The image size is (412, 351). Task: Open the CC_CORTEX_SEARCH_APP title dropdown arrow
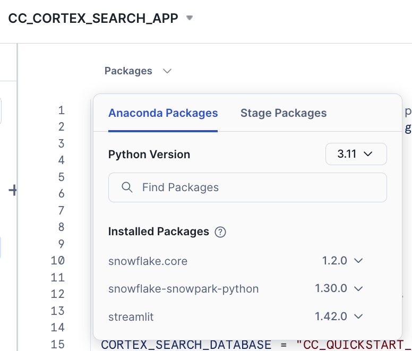coord(190,18)
